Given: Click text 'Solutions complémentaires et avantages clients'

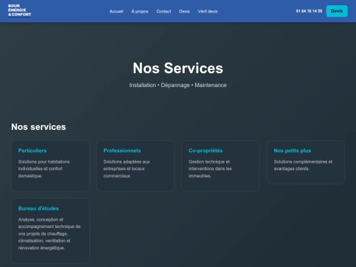Looking at the screenshot, I should (303, 165).
